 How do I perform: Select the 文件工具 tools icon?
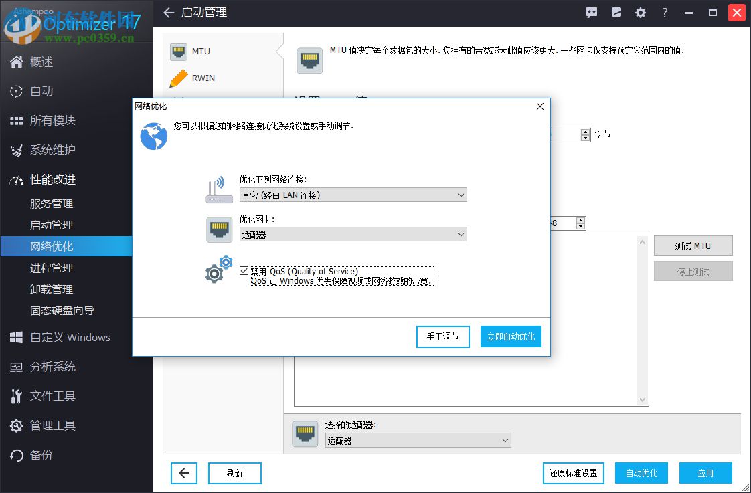(x=17, y=396)
